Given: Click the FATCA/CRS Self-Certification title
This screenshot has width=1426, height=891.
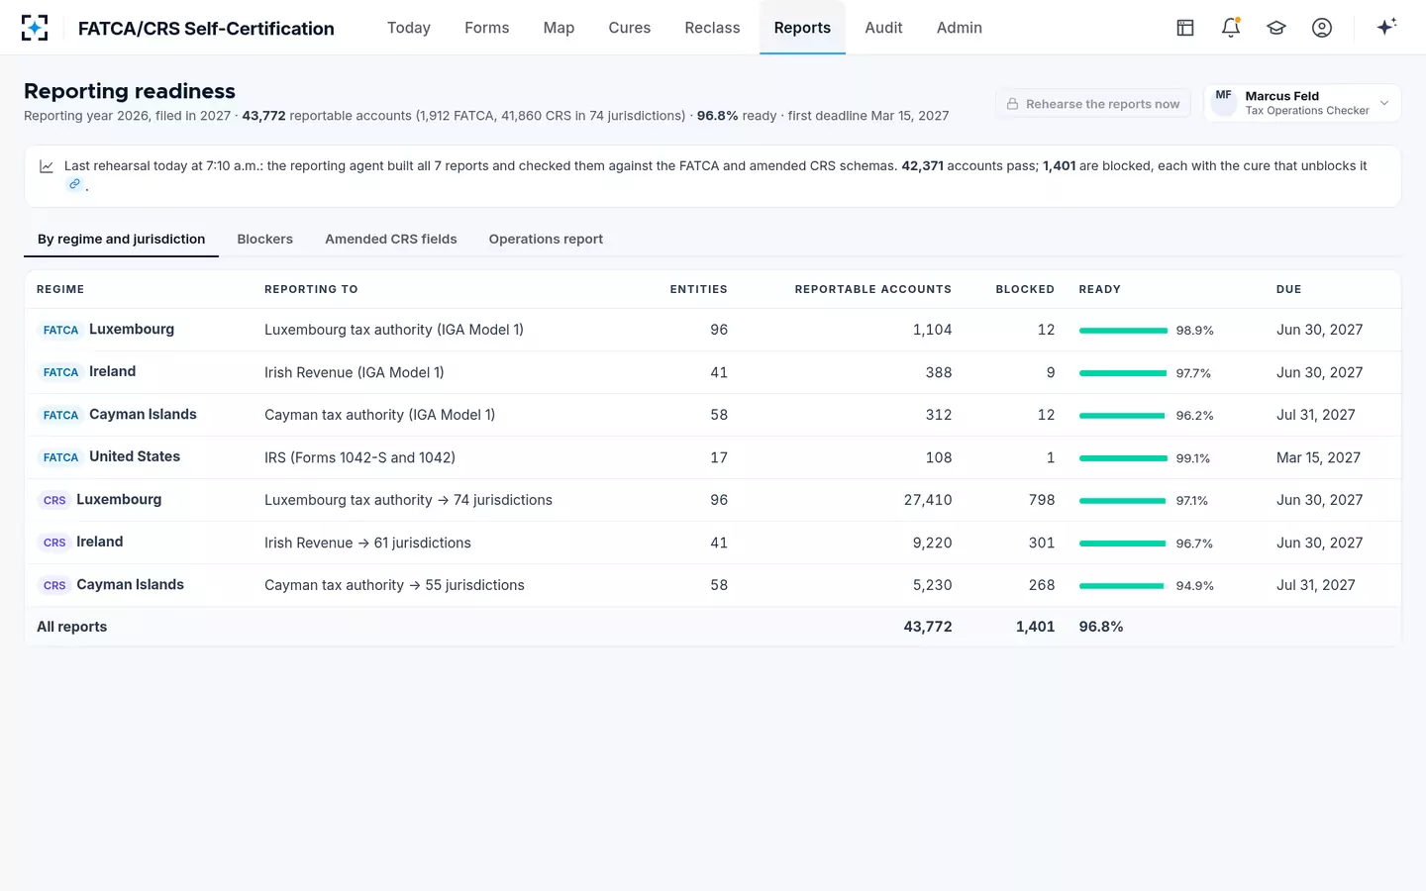Looking at the screenshot, I should pos(206,29).
